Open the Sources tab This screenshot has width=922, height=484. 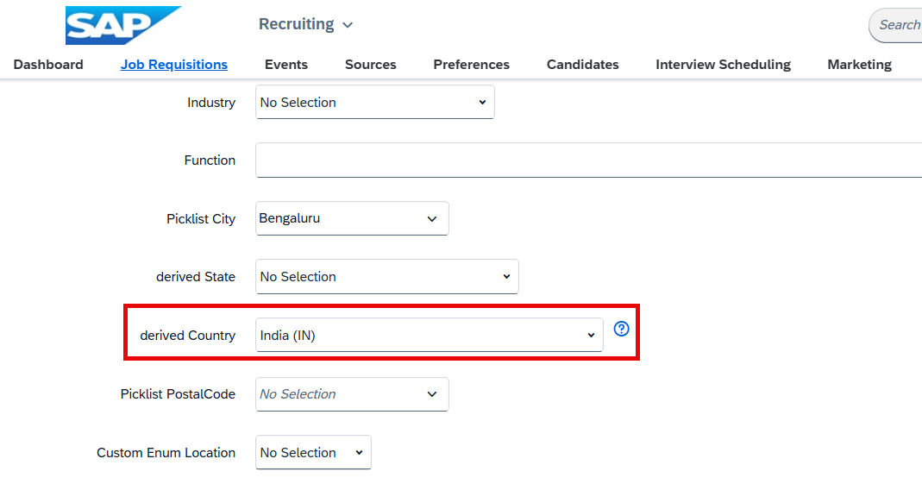tap(371, 65)
